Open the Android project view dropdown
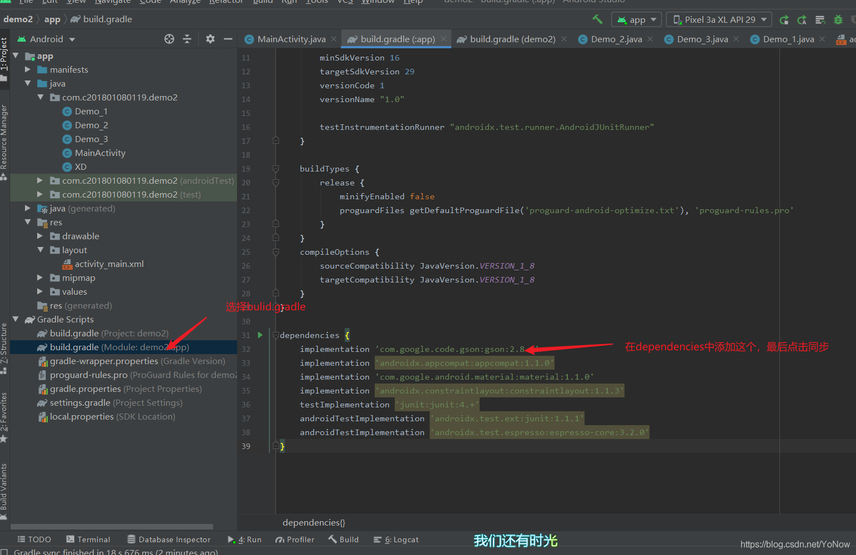 coord(47,39)
